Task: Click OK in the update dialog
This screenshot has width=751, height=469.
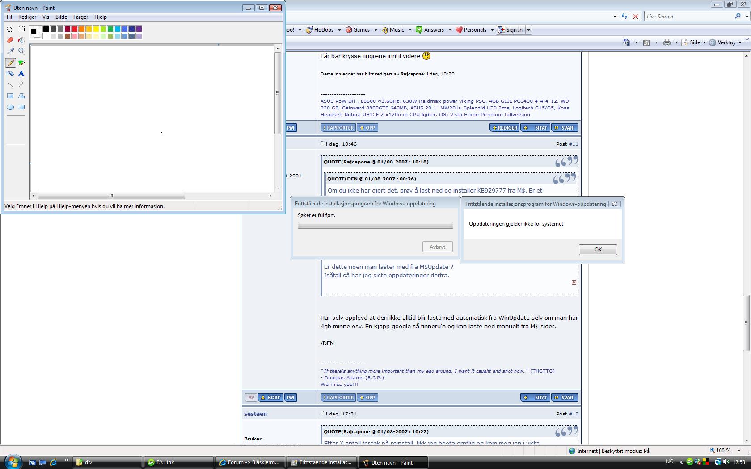Action: [598, 250]
